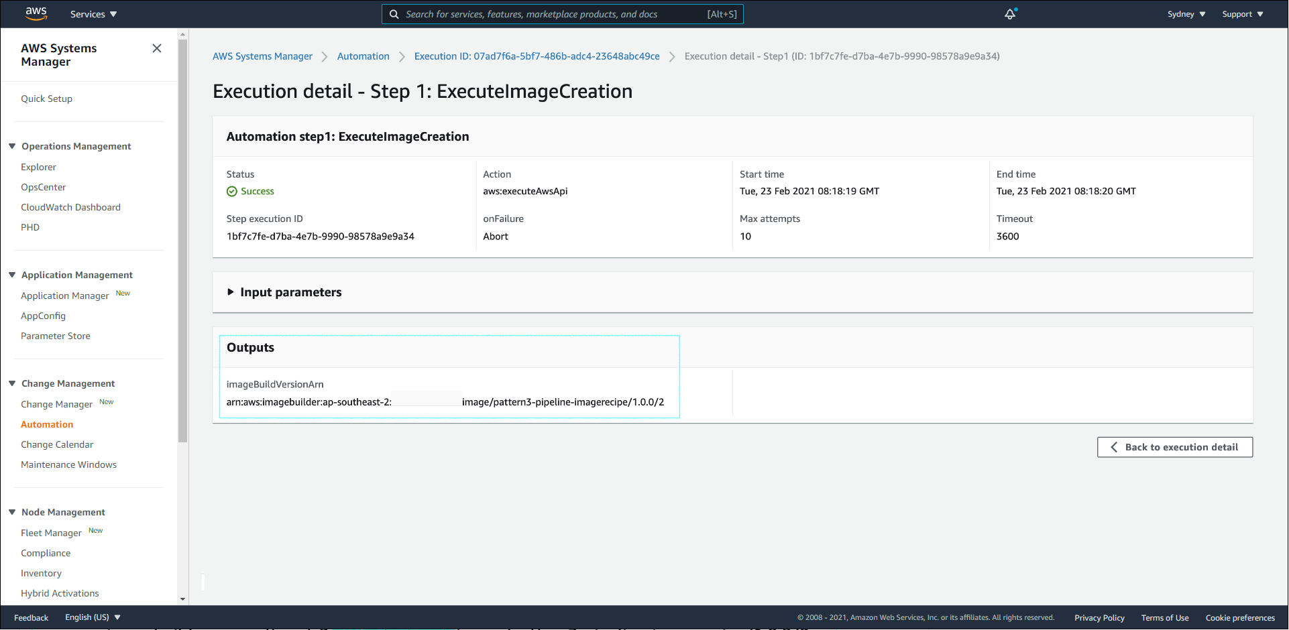Viewport: 1289px width, 630px height.
Task: Open Change Calendar in the sidebar
Action: pyautogui.click(x=57, y=444)
